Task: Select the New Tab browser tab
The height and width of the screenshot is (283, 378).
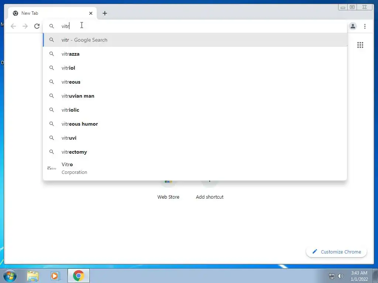Action: (x=52, y=13)
